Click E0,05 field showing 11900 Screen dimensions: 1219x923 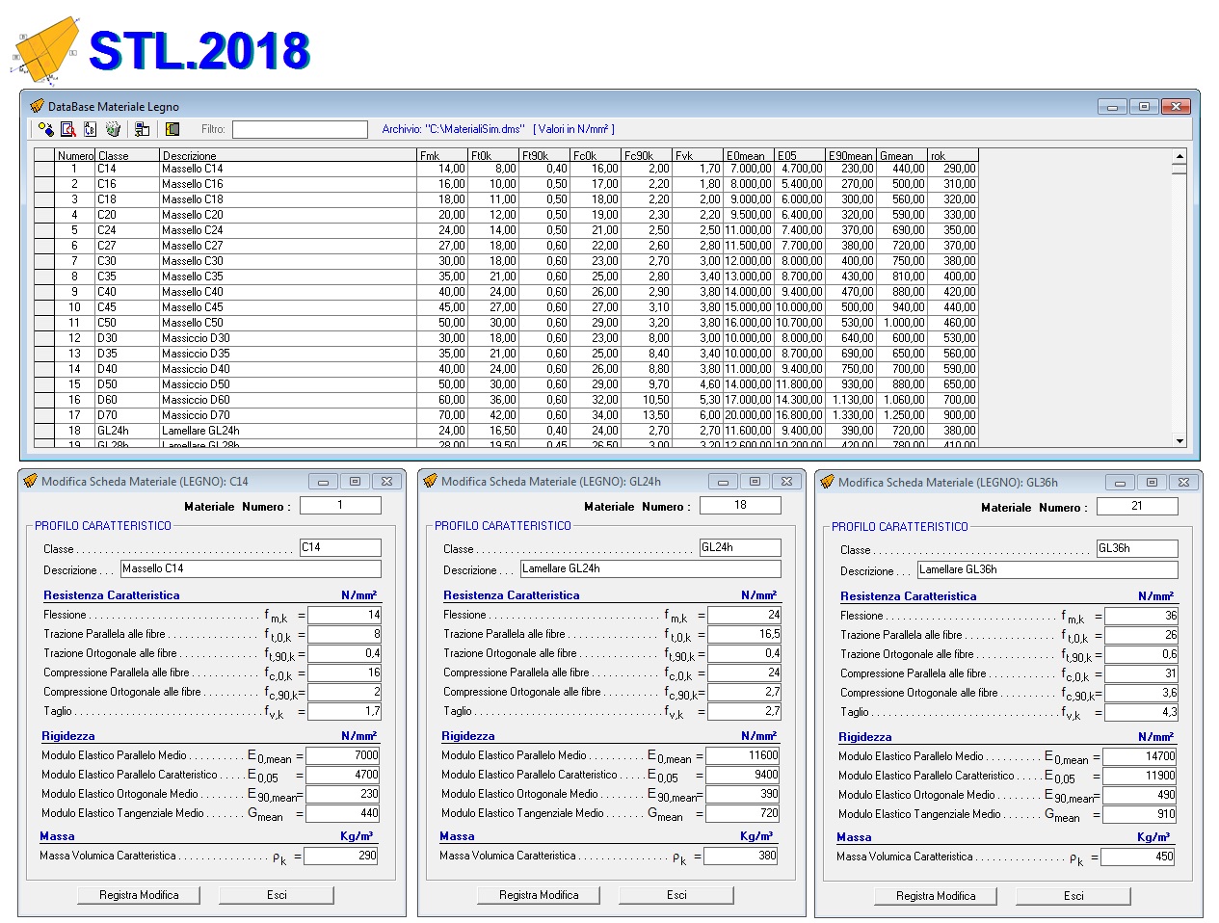[x=1139, y=776]
